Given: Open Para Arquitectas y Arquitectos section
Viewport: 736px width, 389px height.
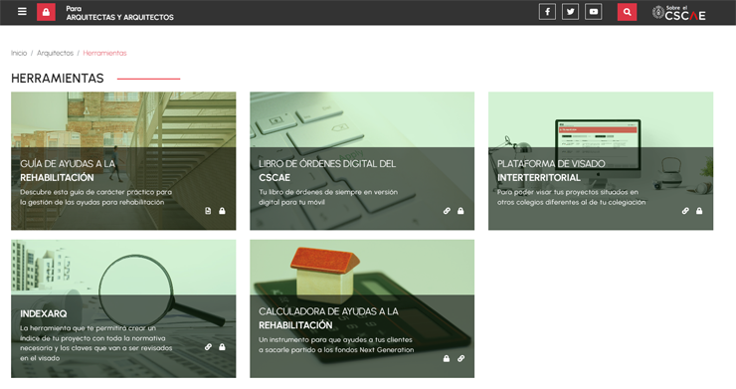Looking at the screenshot, I should coord(119,13).
